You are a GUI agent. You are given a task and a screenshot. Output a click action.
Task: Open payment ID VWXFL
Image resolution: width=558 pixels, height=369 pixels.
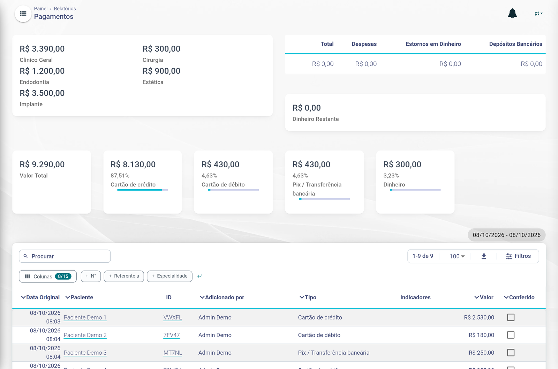[x=173, y=317]
